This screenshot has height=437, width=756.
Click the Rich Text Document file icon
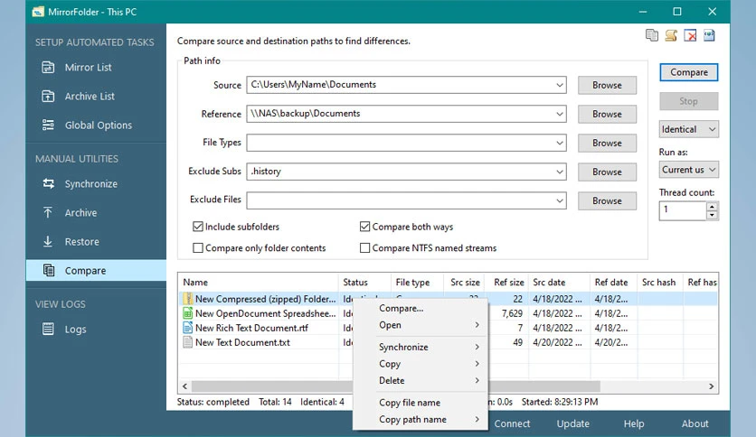click(x=187, y=328)
